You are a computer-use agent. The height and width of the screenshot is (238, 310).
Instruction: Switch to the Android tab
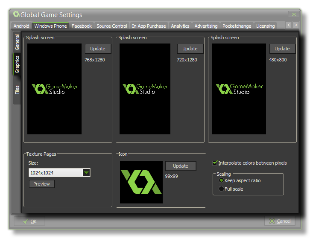(21, 26)
